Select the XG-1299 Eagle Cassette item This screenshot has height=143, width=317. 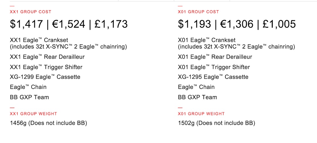point(45,77)
